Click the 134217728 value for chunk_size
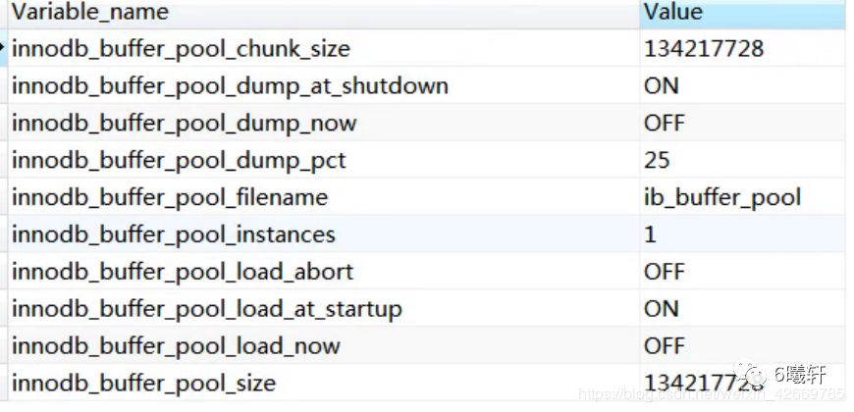This screenshot has width=854, height=412. (x=704, y=49)
